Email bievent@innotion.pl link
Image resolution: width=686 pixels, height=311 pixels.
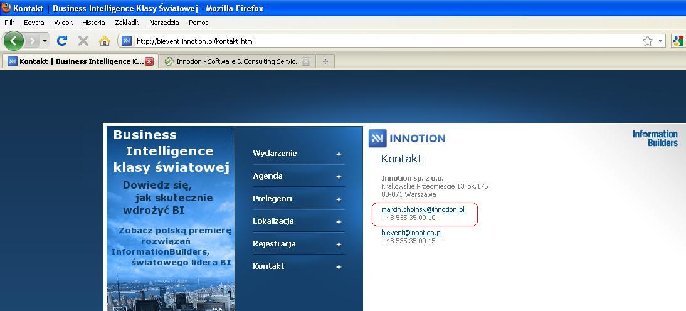[x=411, y=233]
